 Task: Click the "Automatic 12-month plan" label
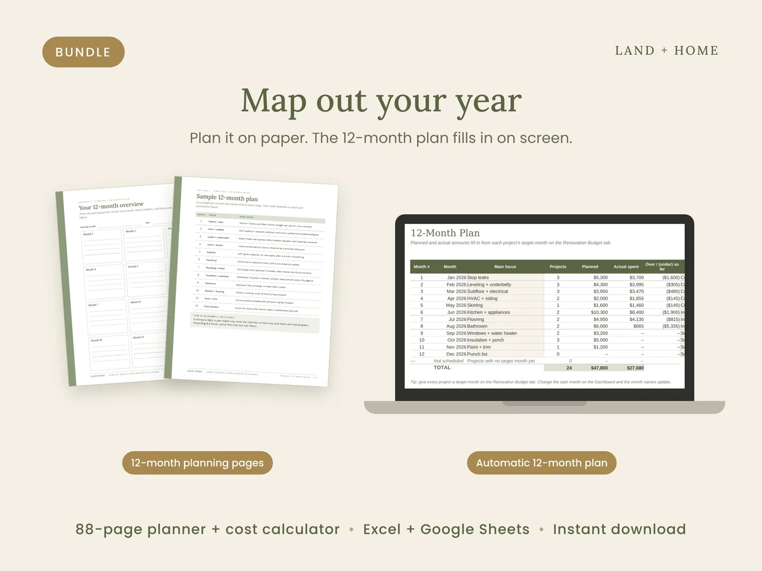pos(542,463)
